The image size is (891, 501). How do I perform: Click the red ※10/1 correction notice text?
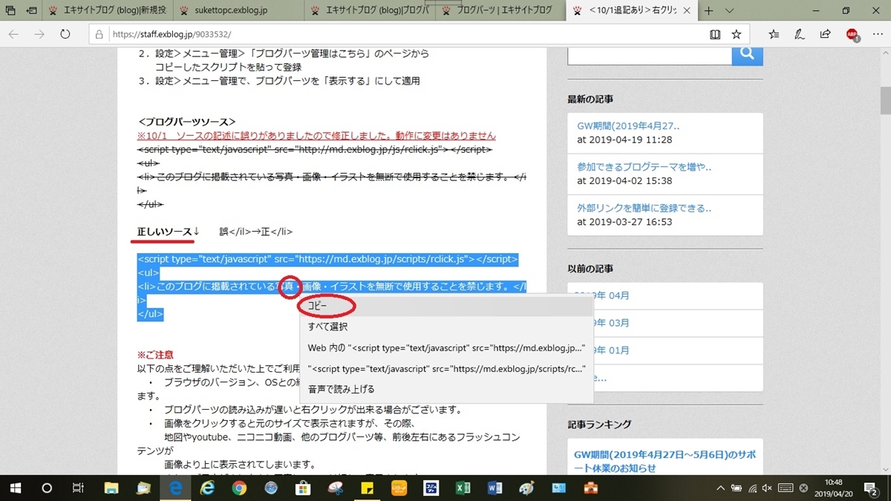point(316,136)
